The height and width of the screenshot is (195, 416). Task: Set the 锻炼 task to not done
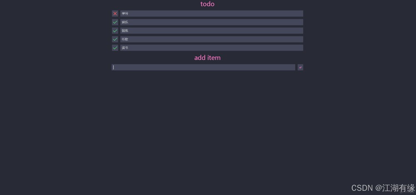click(x=115, y=31)
